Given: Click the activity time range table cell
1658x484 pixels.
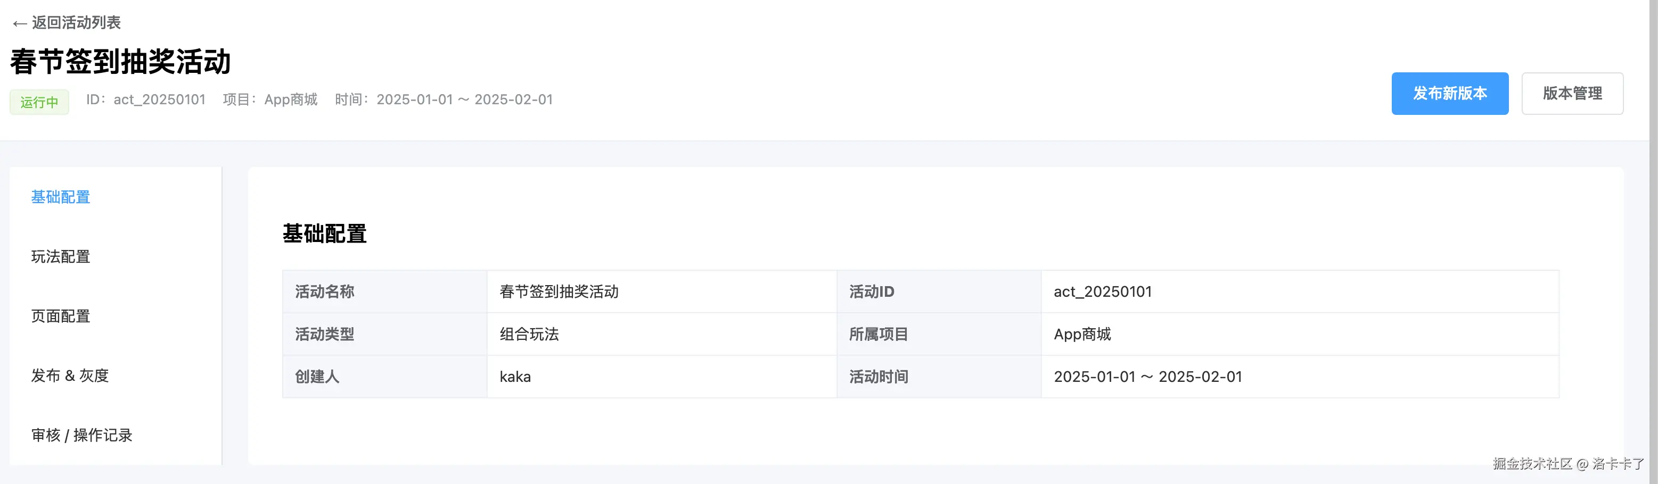Looking at the screenshot, I should [1147, 377].
